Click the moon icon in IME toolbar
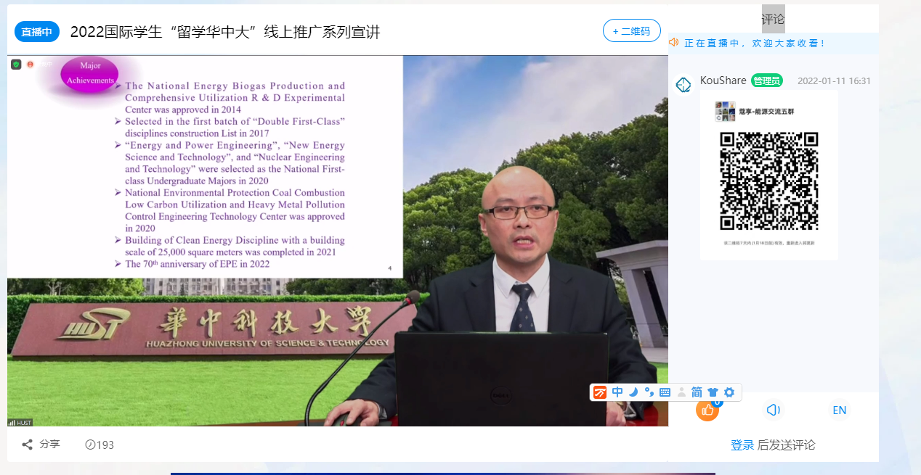 pos(633,392)
